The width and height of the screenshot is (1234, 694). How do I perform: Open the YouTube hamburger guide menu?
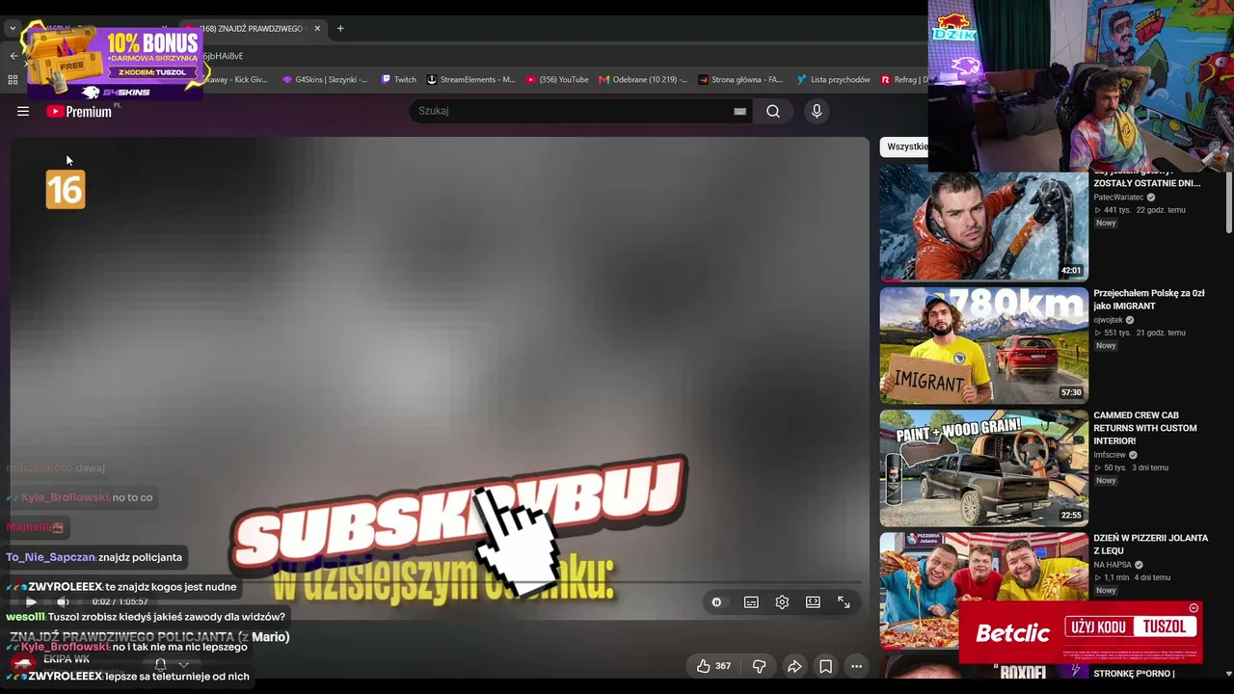(23, 112)
